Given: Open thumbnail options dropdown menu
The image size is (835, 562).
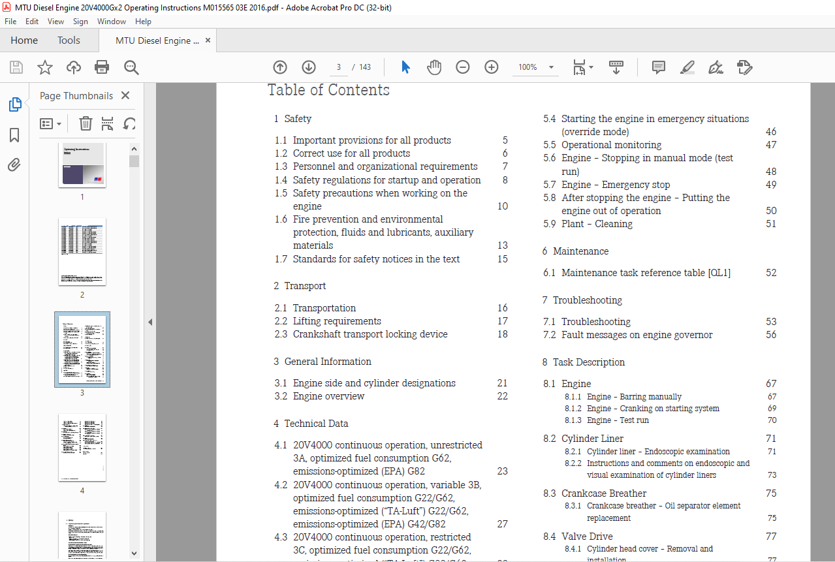Looking at the screenshot, I should [51, 123].
